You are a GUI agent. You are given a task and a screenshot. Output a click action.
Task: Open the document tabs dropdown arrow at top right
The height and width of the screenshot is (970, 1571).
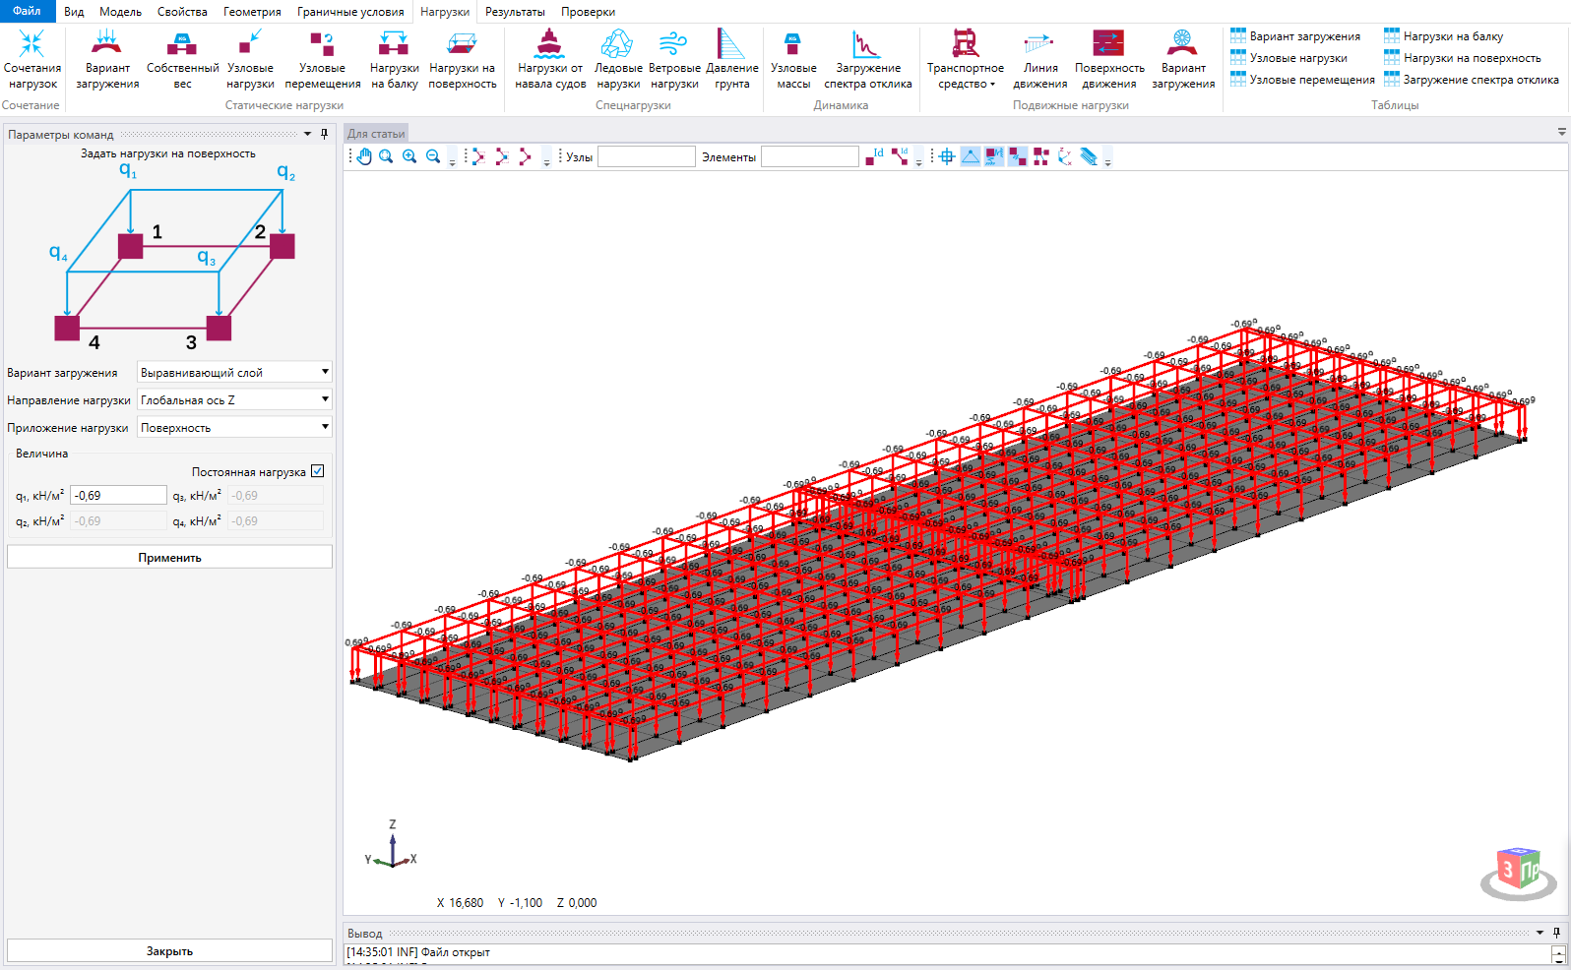pos(1561,132)
